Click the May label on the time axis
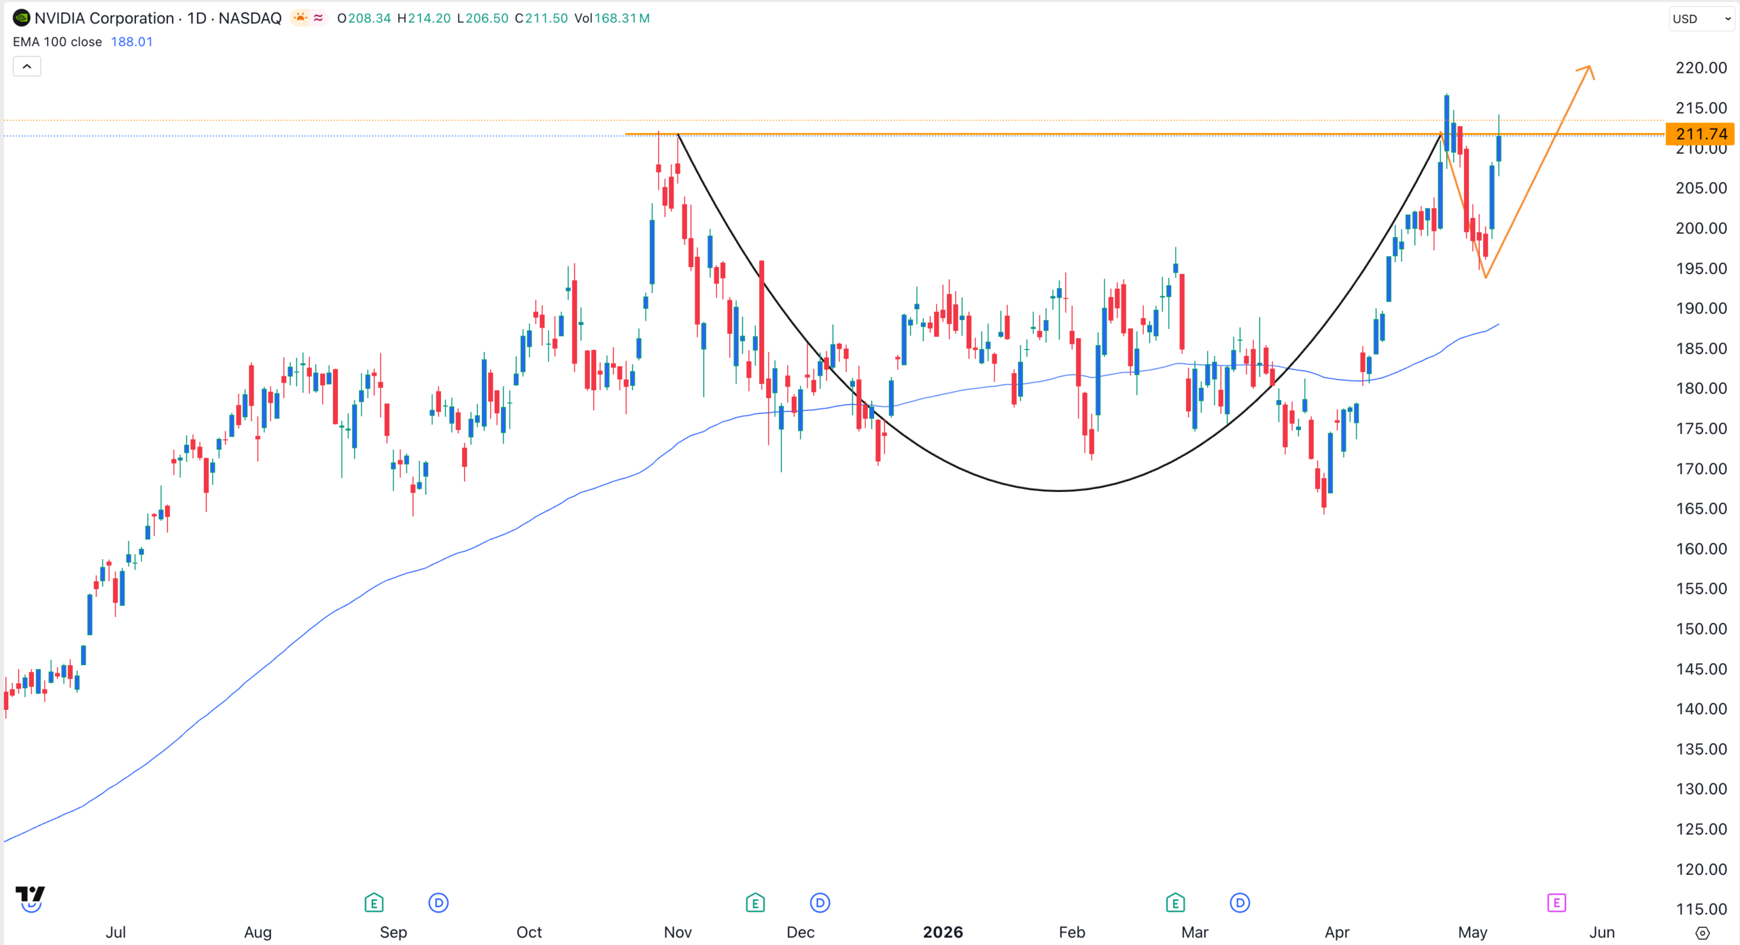Viewport: 1740px width, 945px height. tap(1472, 932)
